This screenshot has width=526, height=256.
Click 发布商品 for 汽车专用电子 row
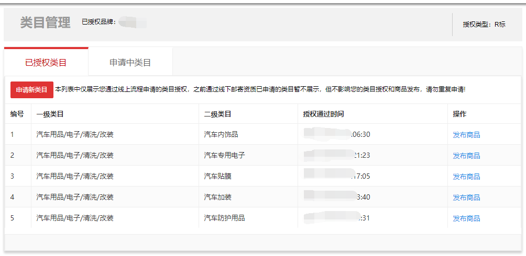tap(466, 156)
